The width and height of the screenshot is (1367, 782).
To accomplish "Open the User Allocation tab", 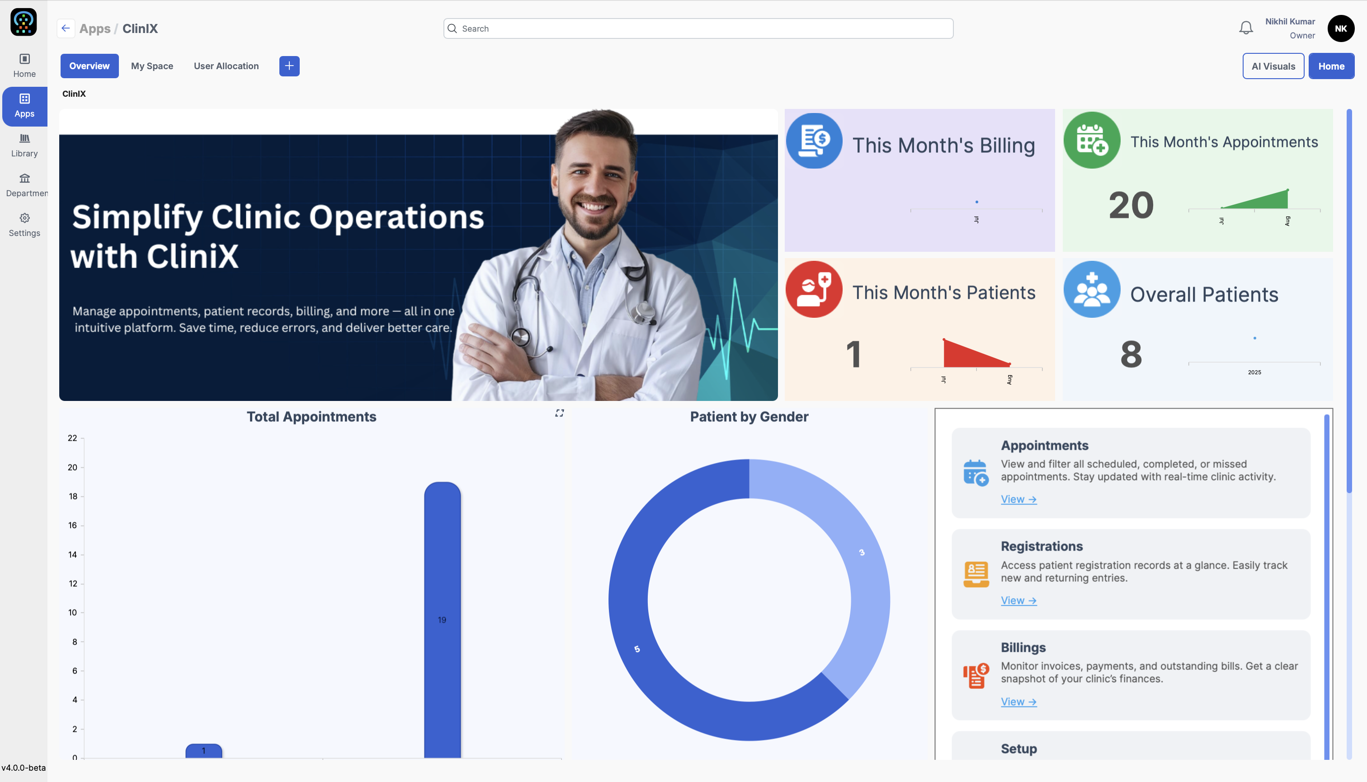I will coord(226,66).
